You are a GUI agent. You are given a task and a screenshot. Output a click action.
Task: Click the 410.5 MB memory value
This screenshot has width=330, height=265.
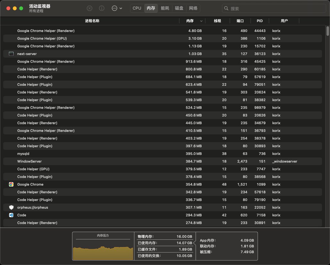[194, 131]
